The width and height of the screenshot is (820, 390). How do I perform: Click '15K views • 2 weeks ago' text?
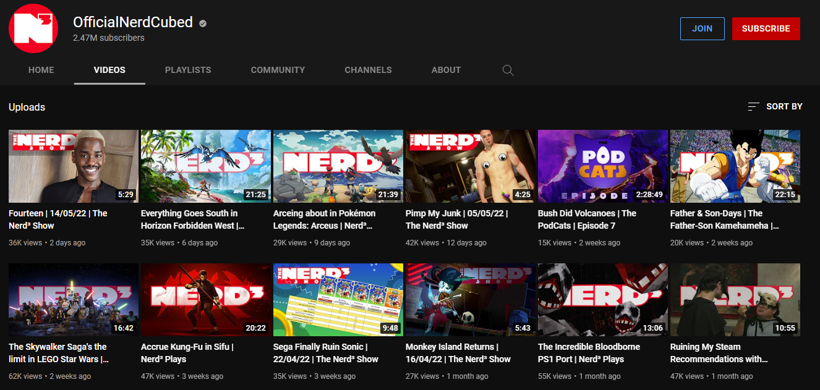(579, 243)
